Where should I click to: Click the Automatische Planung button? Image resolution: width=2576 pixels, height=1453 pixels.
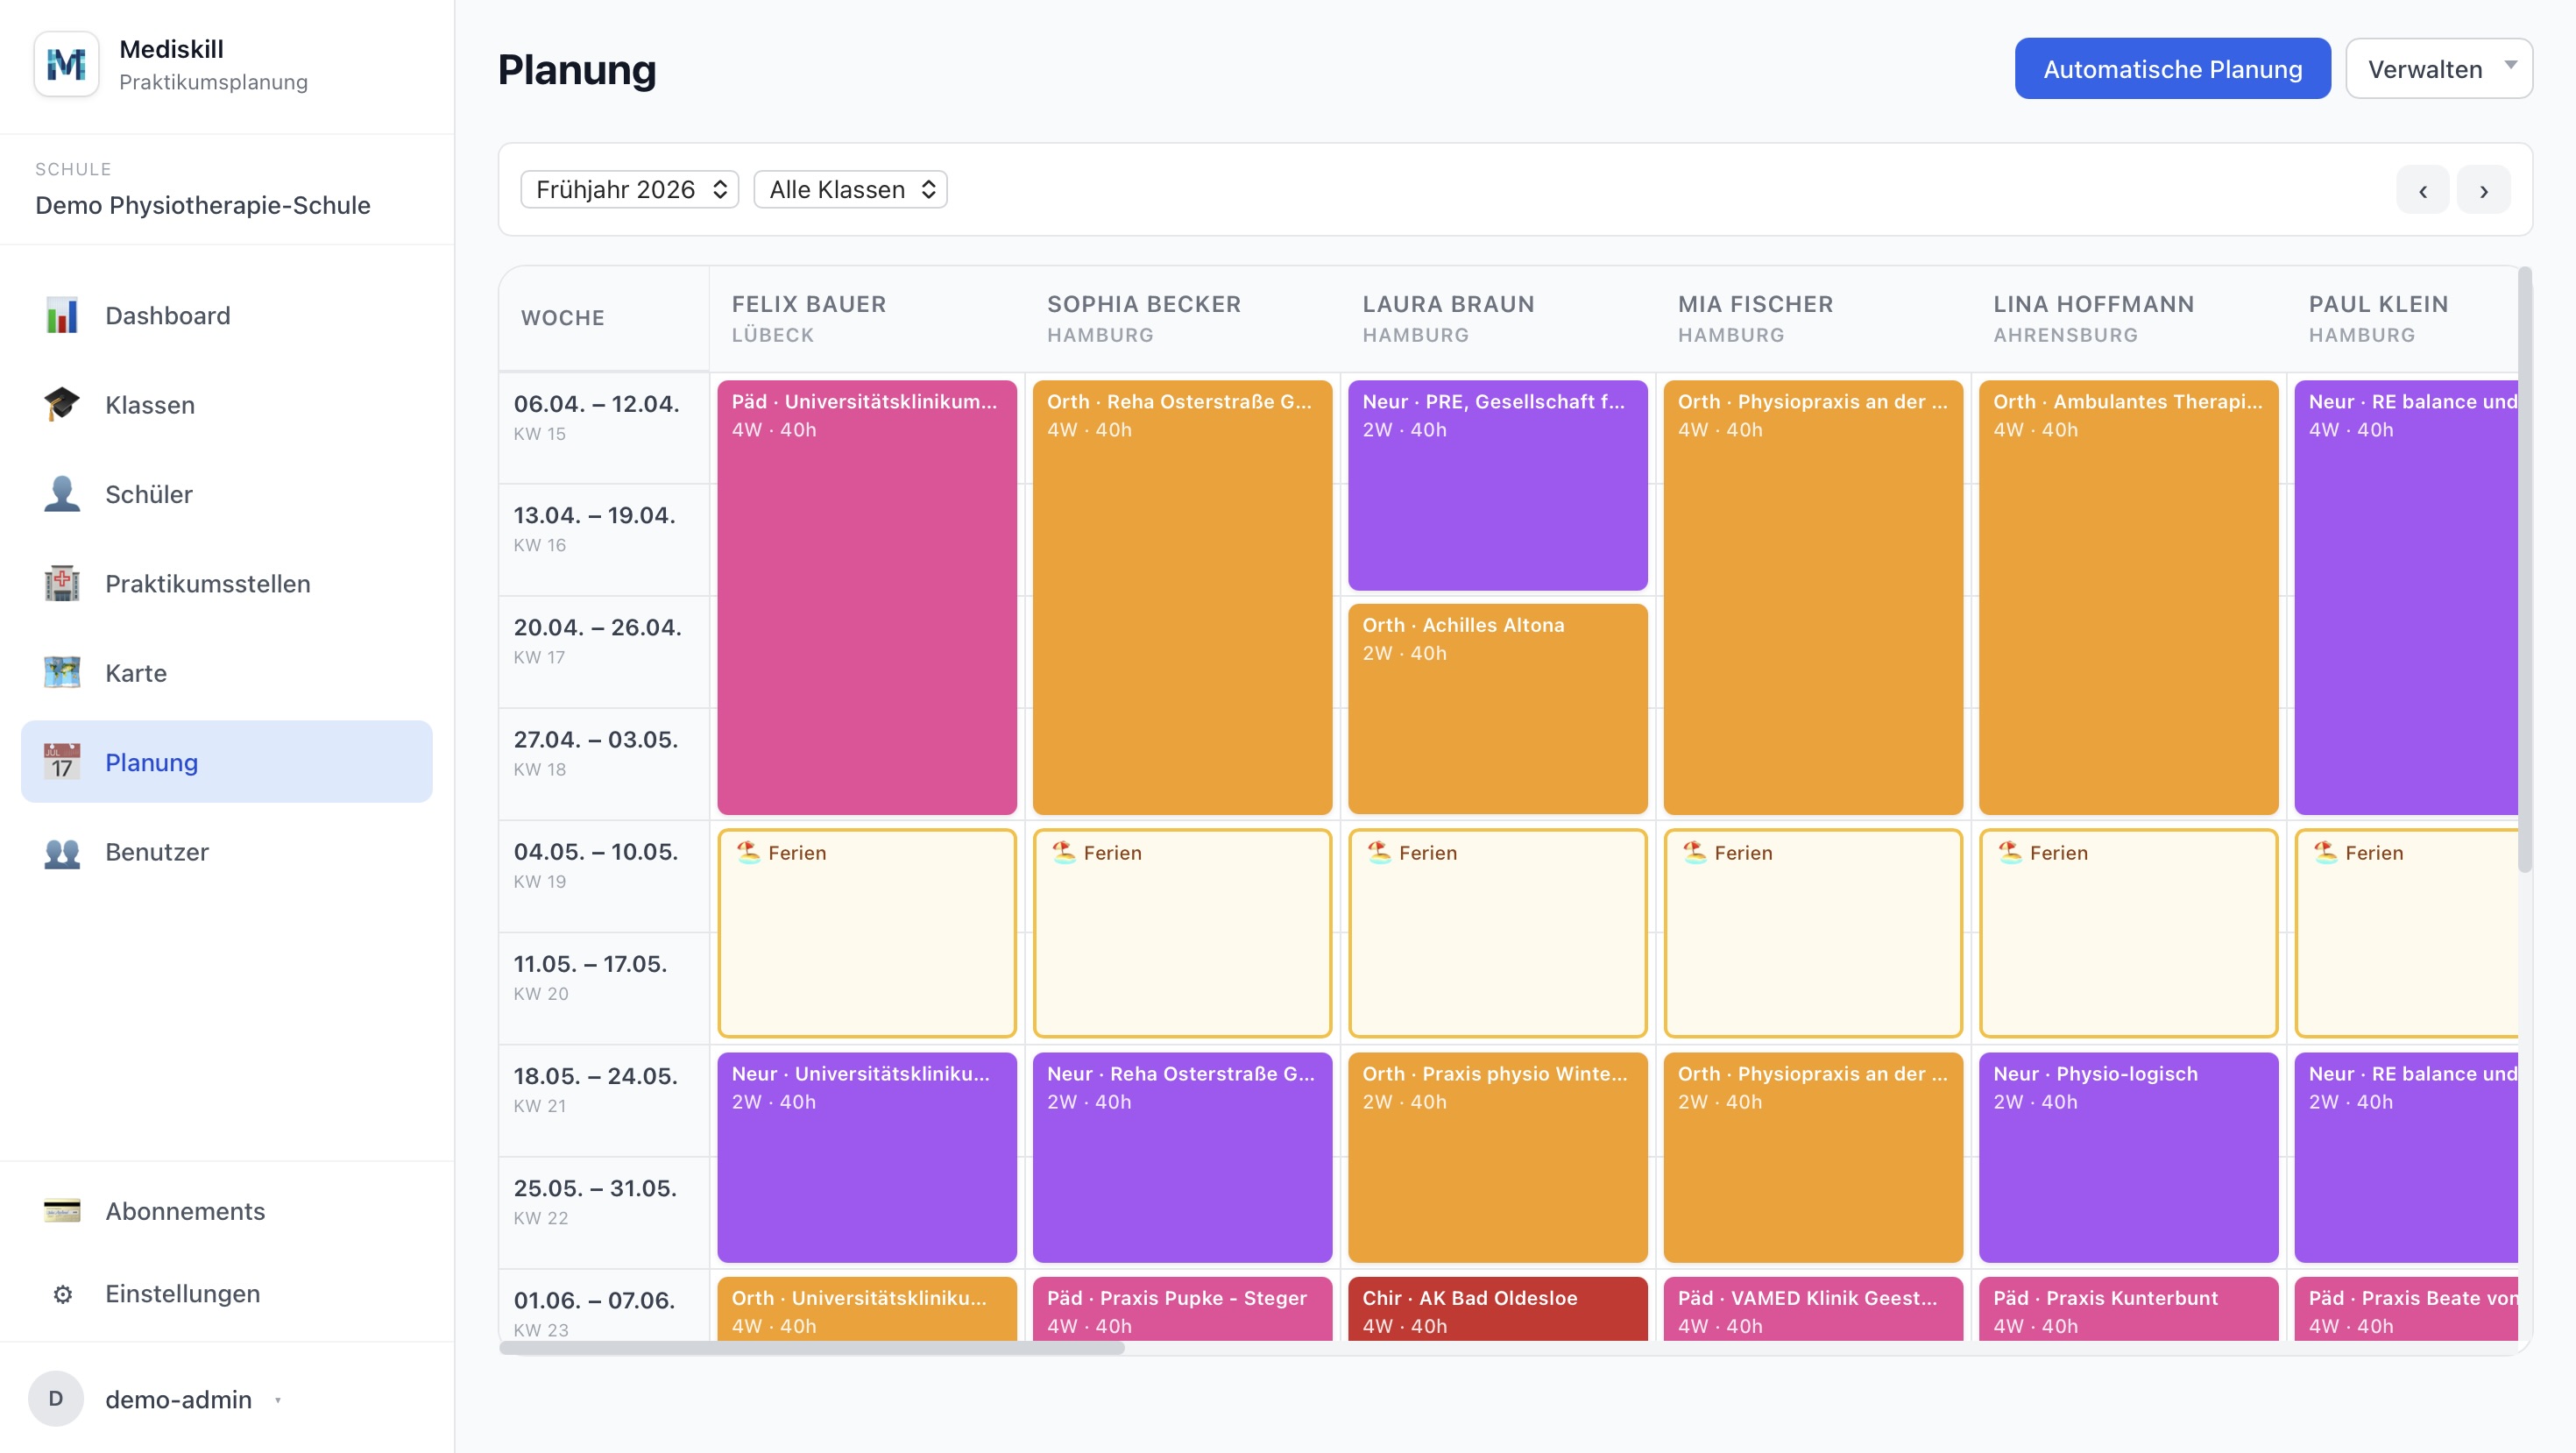[2171, 68]
